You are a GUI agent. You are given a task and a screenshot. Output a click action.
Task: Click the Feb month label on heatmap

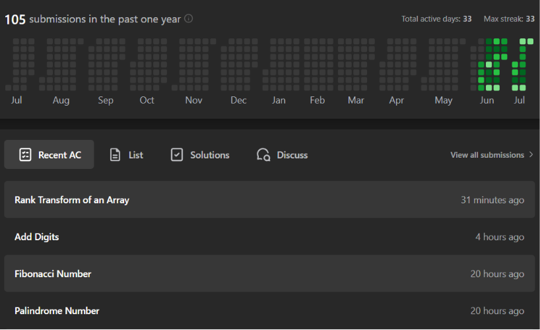pos(317,100)
